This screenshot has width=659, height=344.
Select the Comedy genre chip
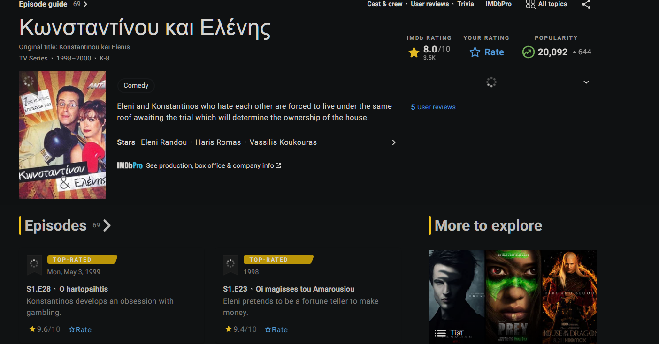point(136,85)
